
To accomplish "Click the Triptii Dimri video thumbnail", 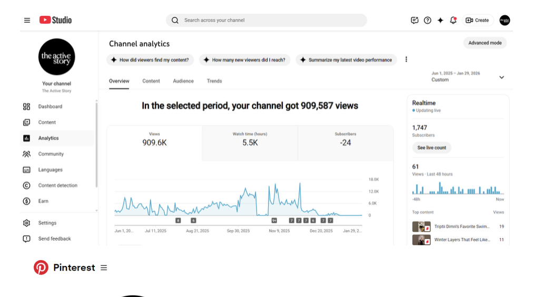I will click(421, 226).
